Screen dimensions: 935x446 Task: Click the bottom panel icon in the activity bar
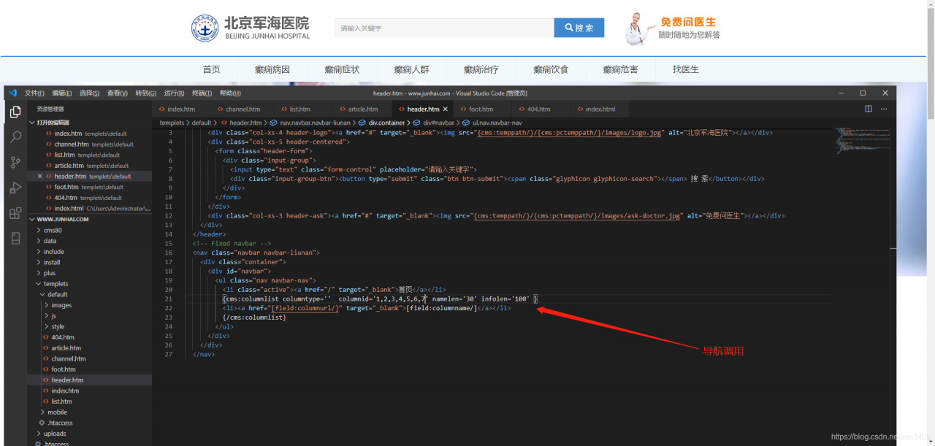tap(15, 239)
